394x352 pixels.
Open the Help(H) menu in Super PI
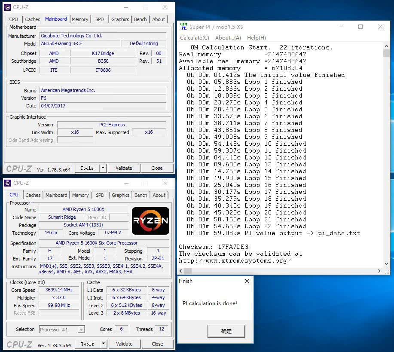coord(257,38)
